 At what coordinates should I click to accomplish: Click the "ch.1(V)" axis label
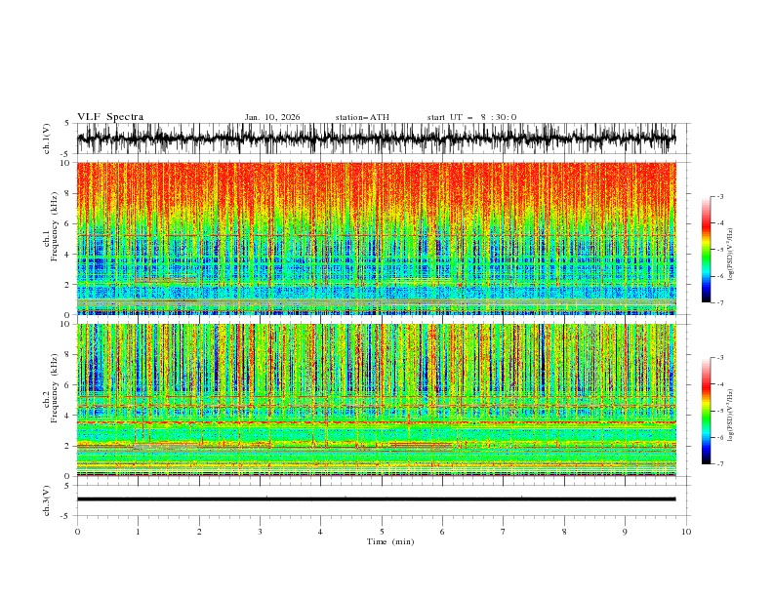[x=47, y=139]
